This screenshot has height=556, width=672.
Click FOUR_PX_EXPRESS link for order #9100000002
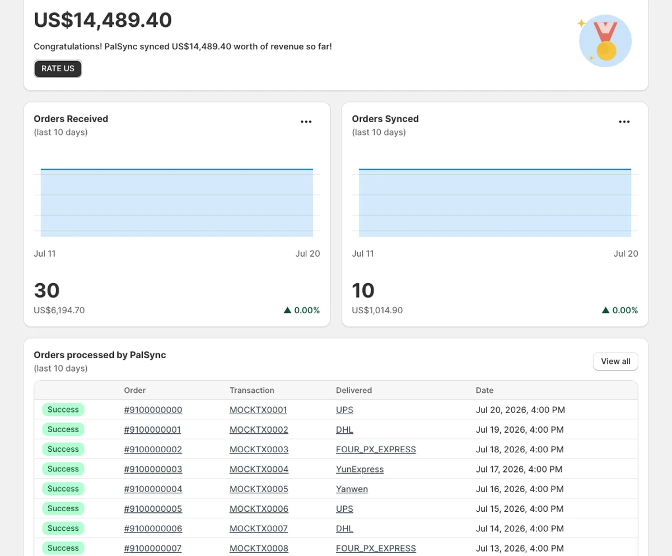pyautogui.click(x=376, y=450)
